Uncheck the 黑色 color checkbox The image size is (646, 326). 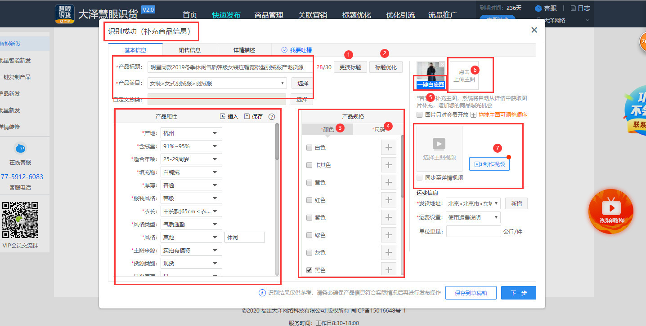tap(309, 270)
